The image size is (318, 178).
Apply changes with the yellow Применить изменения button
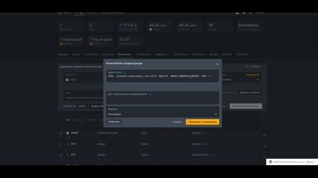coord(202,122)
